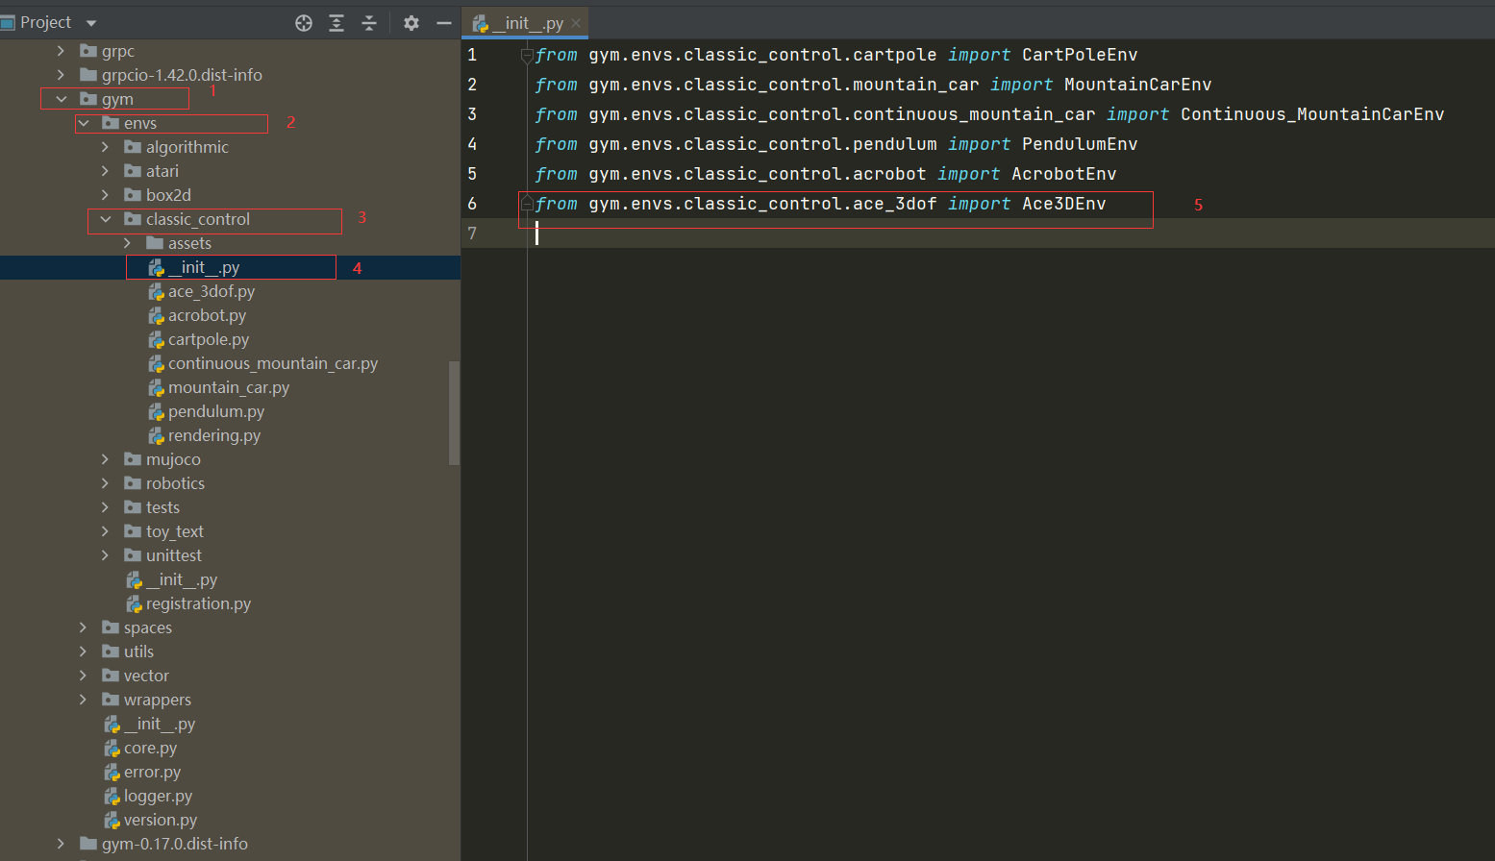Click the toy_text folder label
Screen dimensions: 1495x861
pyautogui.click(x=174, y=531)
